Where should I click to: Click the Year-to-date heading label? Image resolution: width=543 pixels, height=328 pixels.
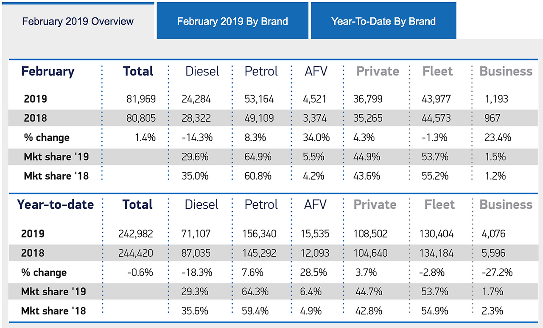[x=55, y=204]
